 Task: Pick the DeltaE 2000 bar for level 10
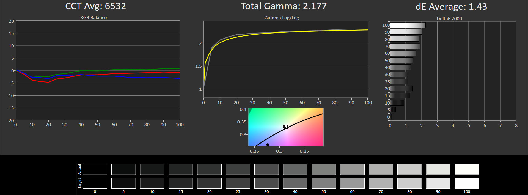(397, 103)
